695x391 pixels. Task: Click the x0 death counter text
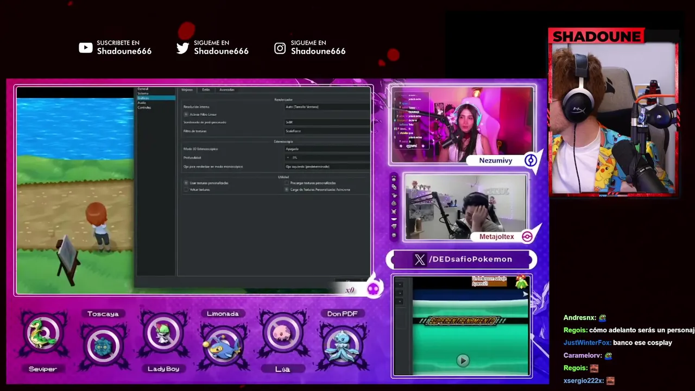[x=350, y=290]
